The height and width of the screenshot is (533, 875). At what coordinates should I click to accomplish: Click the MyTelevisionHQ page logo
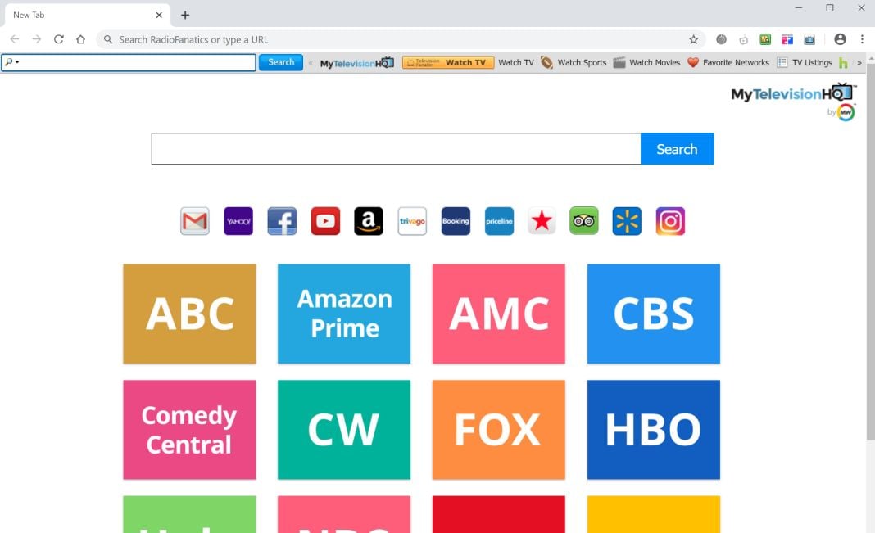tap(794, 93)
